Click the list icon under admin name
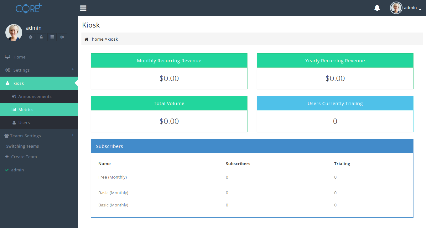Image resolution: width=426 pixels, height=228 pixels. [x=52, y=37]
